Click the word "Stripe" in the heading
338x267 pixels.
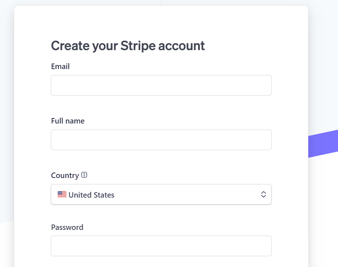pos(138,46)
